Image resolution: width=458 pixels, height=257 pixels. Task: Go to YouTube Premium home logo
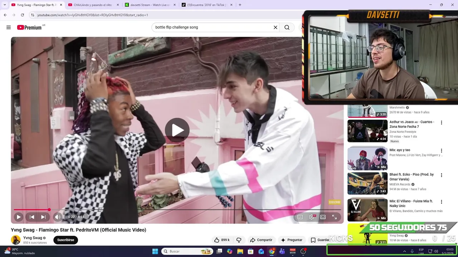pyautogui.click(x=29, y=27)
